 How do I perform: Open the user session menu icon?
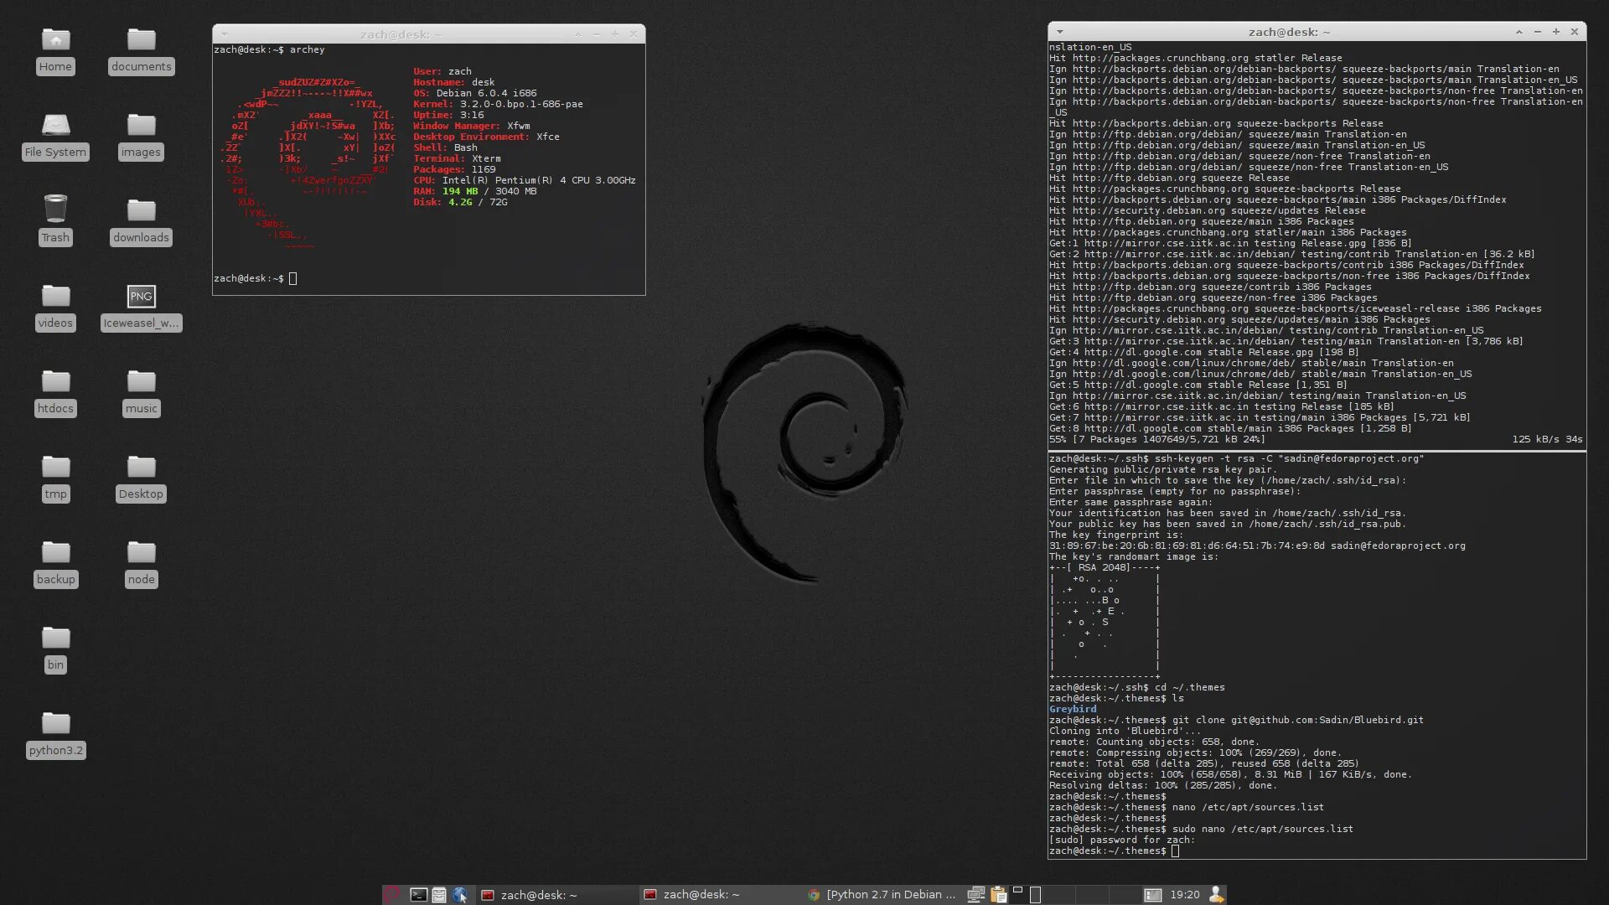coord(1217,895)
